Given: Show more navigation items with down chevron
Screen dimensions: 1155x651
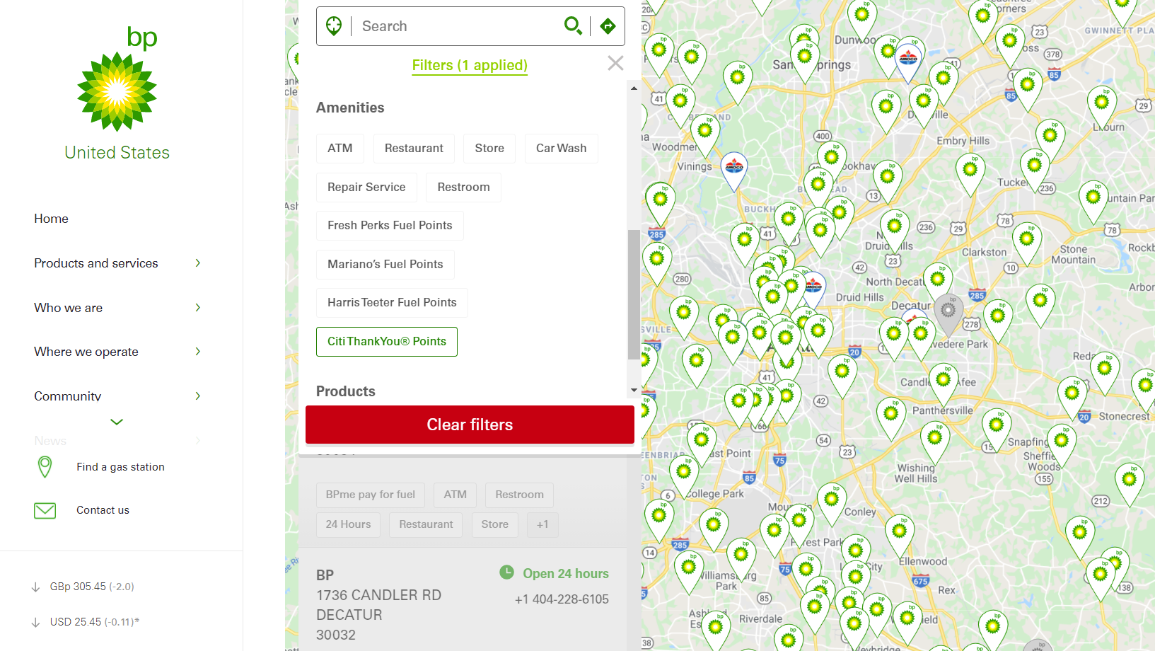Looking at the screenshot, I should click(117, 422).
